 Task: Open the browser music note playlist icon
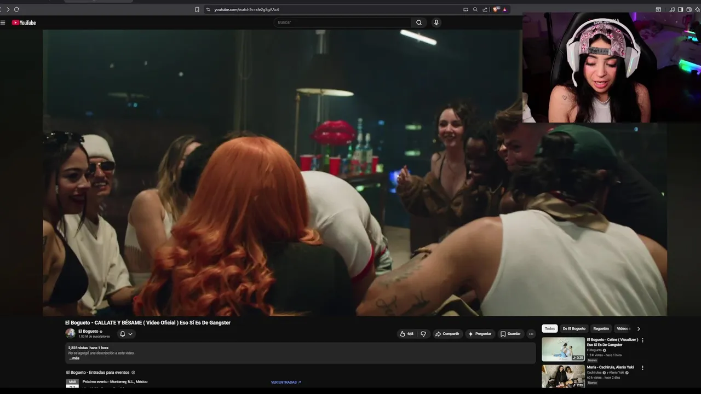672,9
